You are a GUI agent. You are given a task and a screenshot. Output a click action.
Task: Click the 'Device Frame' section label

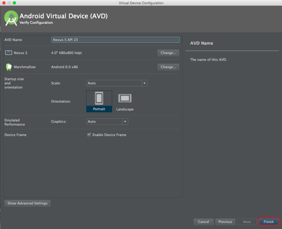(x=16, y=135)
